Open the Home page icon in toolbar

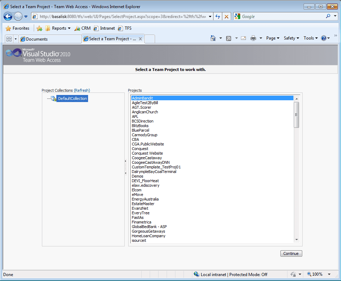pos(213,38)
